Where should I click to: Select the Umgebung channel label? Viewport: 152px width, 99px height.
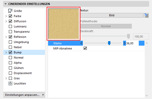21,42
